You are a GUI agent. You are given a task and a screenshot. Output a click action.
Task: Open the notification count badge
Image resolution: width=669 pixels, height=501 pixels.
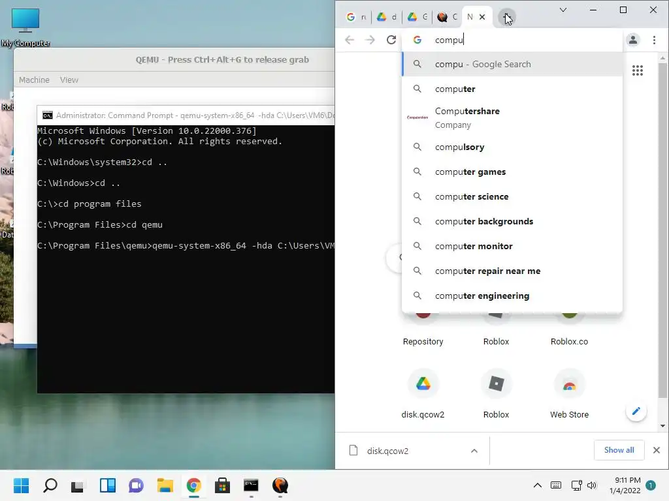click(x=651, y=485)
